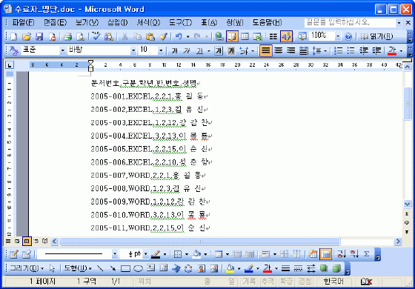Screen dimensions: 415x289
Task: Open the Print Preview magnifier icon
Action: pyautogui.click(x=81, y=36)
